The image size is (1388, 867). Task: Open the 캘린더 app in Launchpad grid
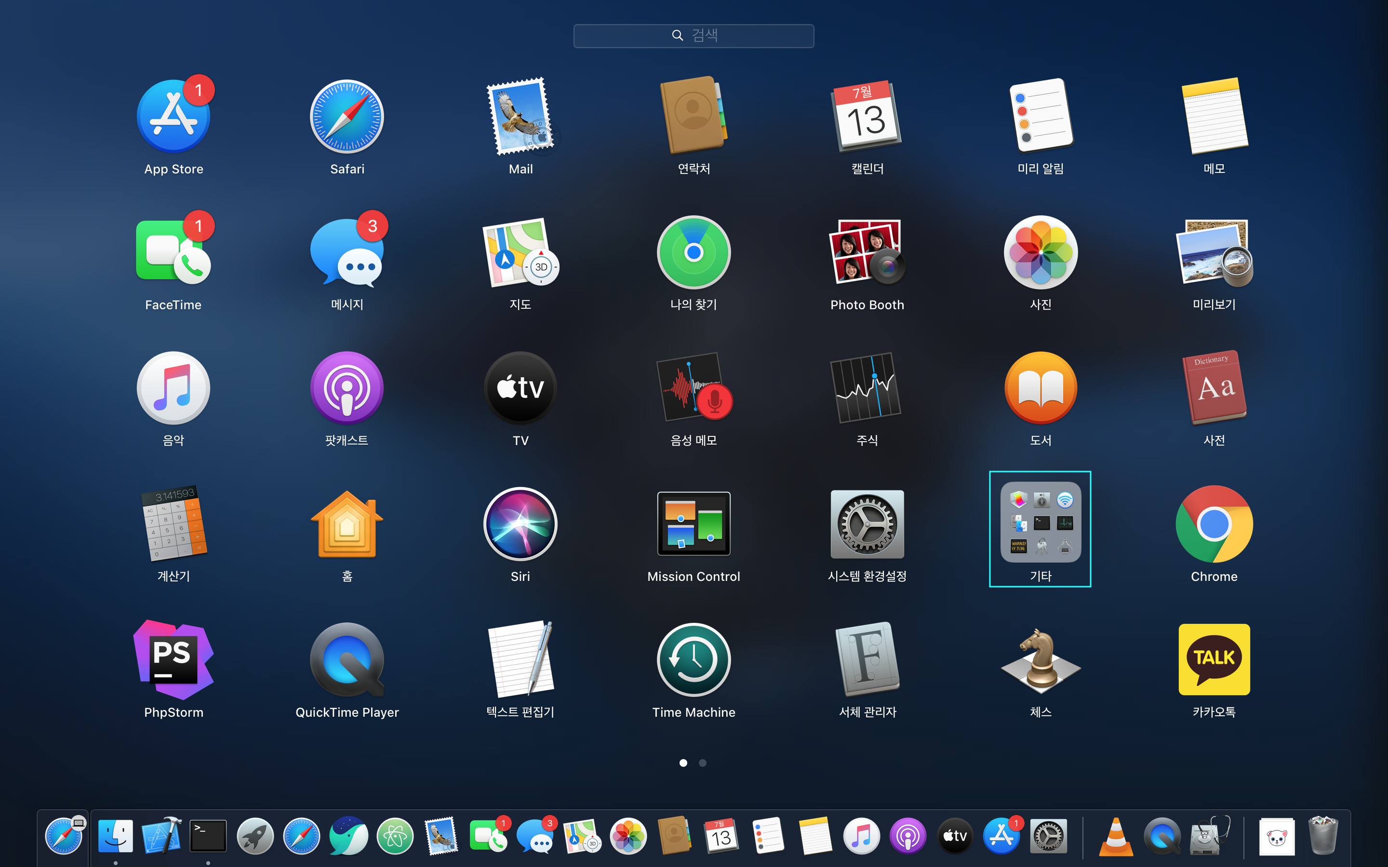click(x=867, y=117)
